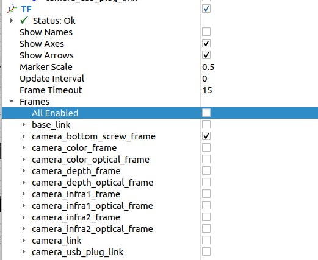The image size is (318, 260).
Task: Expand the camera_color_frame entry
Action: (24, 148)
